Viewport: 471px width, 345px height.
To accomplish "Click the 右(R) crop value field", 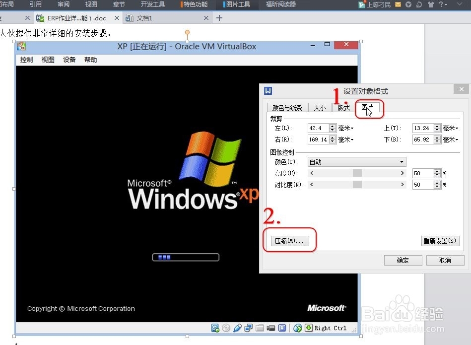I will pos(318,139).
